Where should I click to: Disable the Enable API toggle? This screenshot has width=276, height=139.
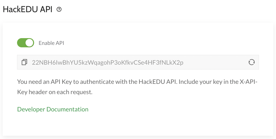click(x=25, y=43)
